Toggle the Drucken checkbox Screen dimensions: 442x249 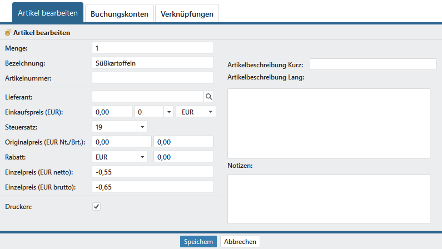pyautogui.click(x=96, y=207)
